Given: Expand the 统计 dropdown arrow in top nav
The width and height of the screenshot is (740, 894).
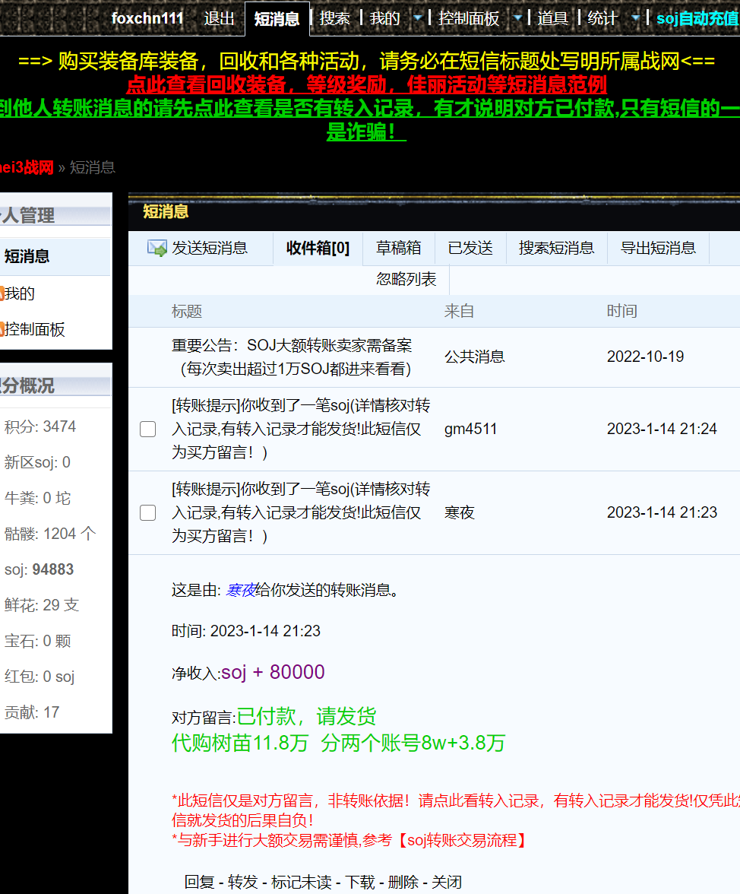Looking at the screenshot, I should (x=635, y=17).
